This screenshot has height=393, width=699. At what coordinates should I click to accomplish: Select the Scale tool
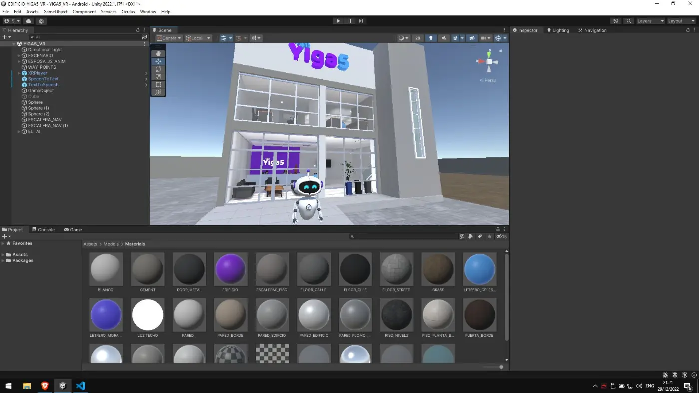(x=158, y=77)
